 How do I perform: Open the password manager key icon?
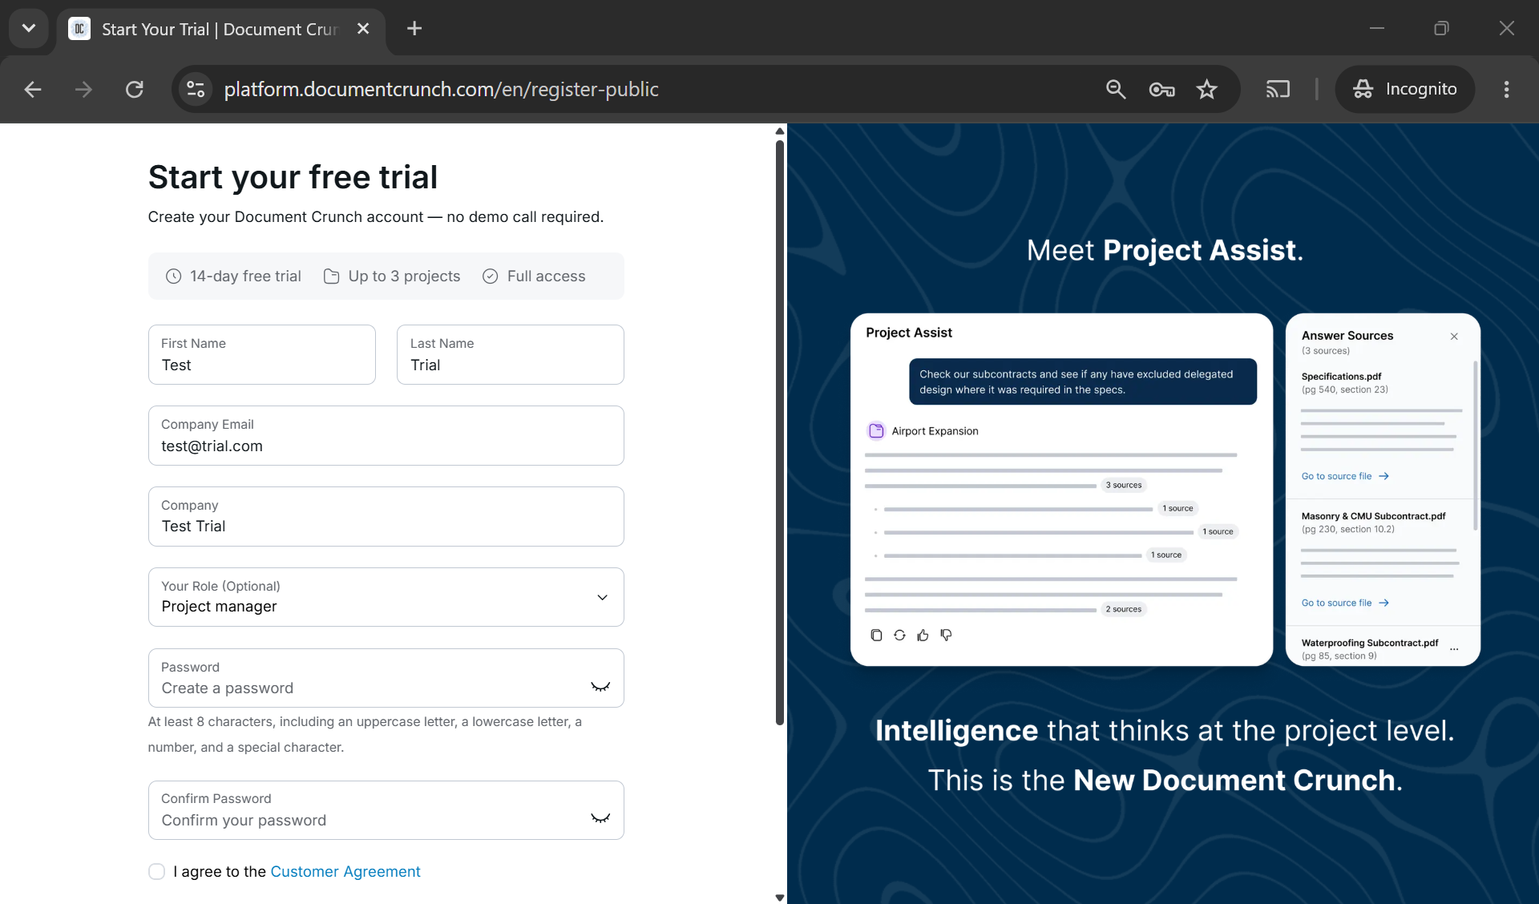tap(1161, 89)
